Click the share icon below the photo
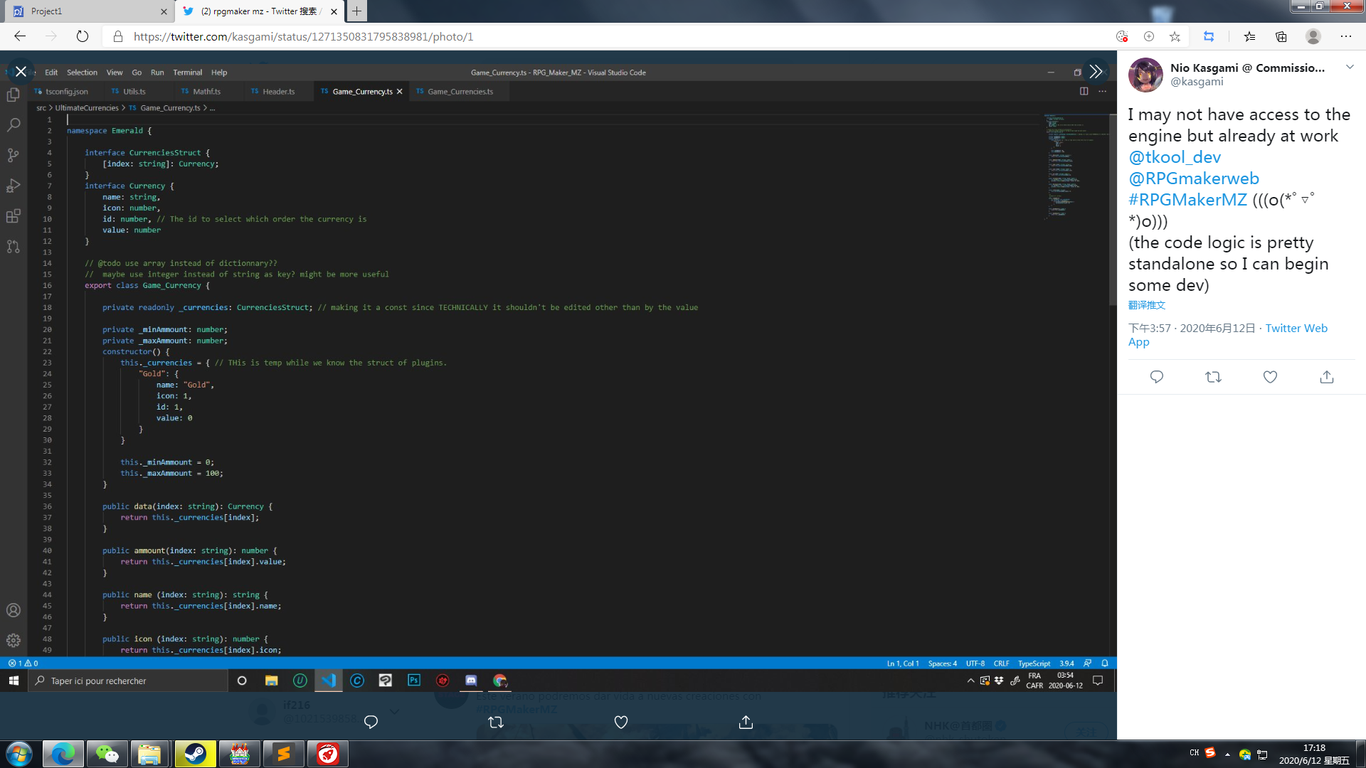Screen dimensions: 1366x768 point(746,722)
